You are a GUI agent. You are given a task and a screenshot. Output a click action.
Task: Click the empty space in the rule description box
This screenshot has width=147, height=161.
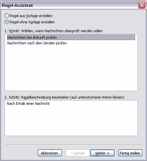71,121
